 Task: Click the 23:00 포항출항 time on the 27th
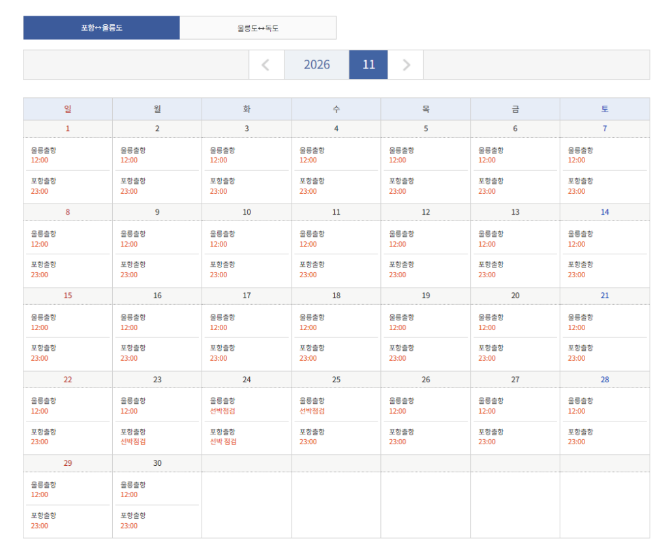tap(487, 442)
